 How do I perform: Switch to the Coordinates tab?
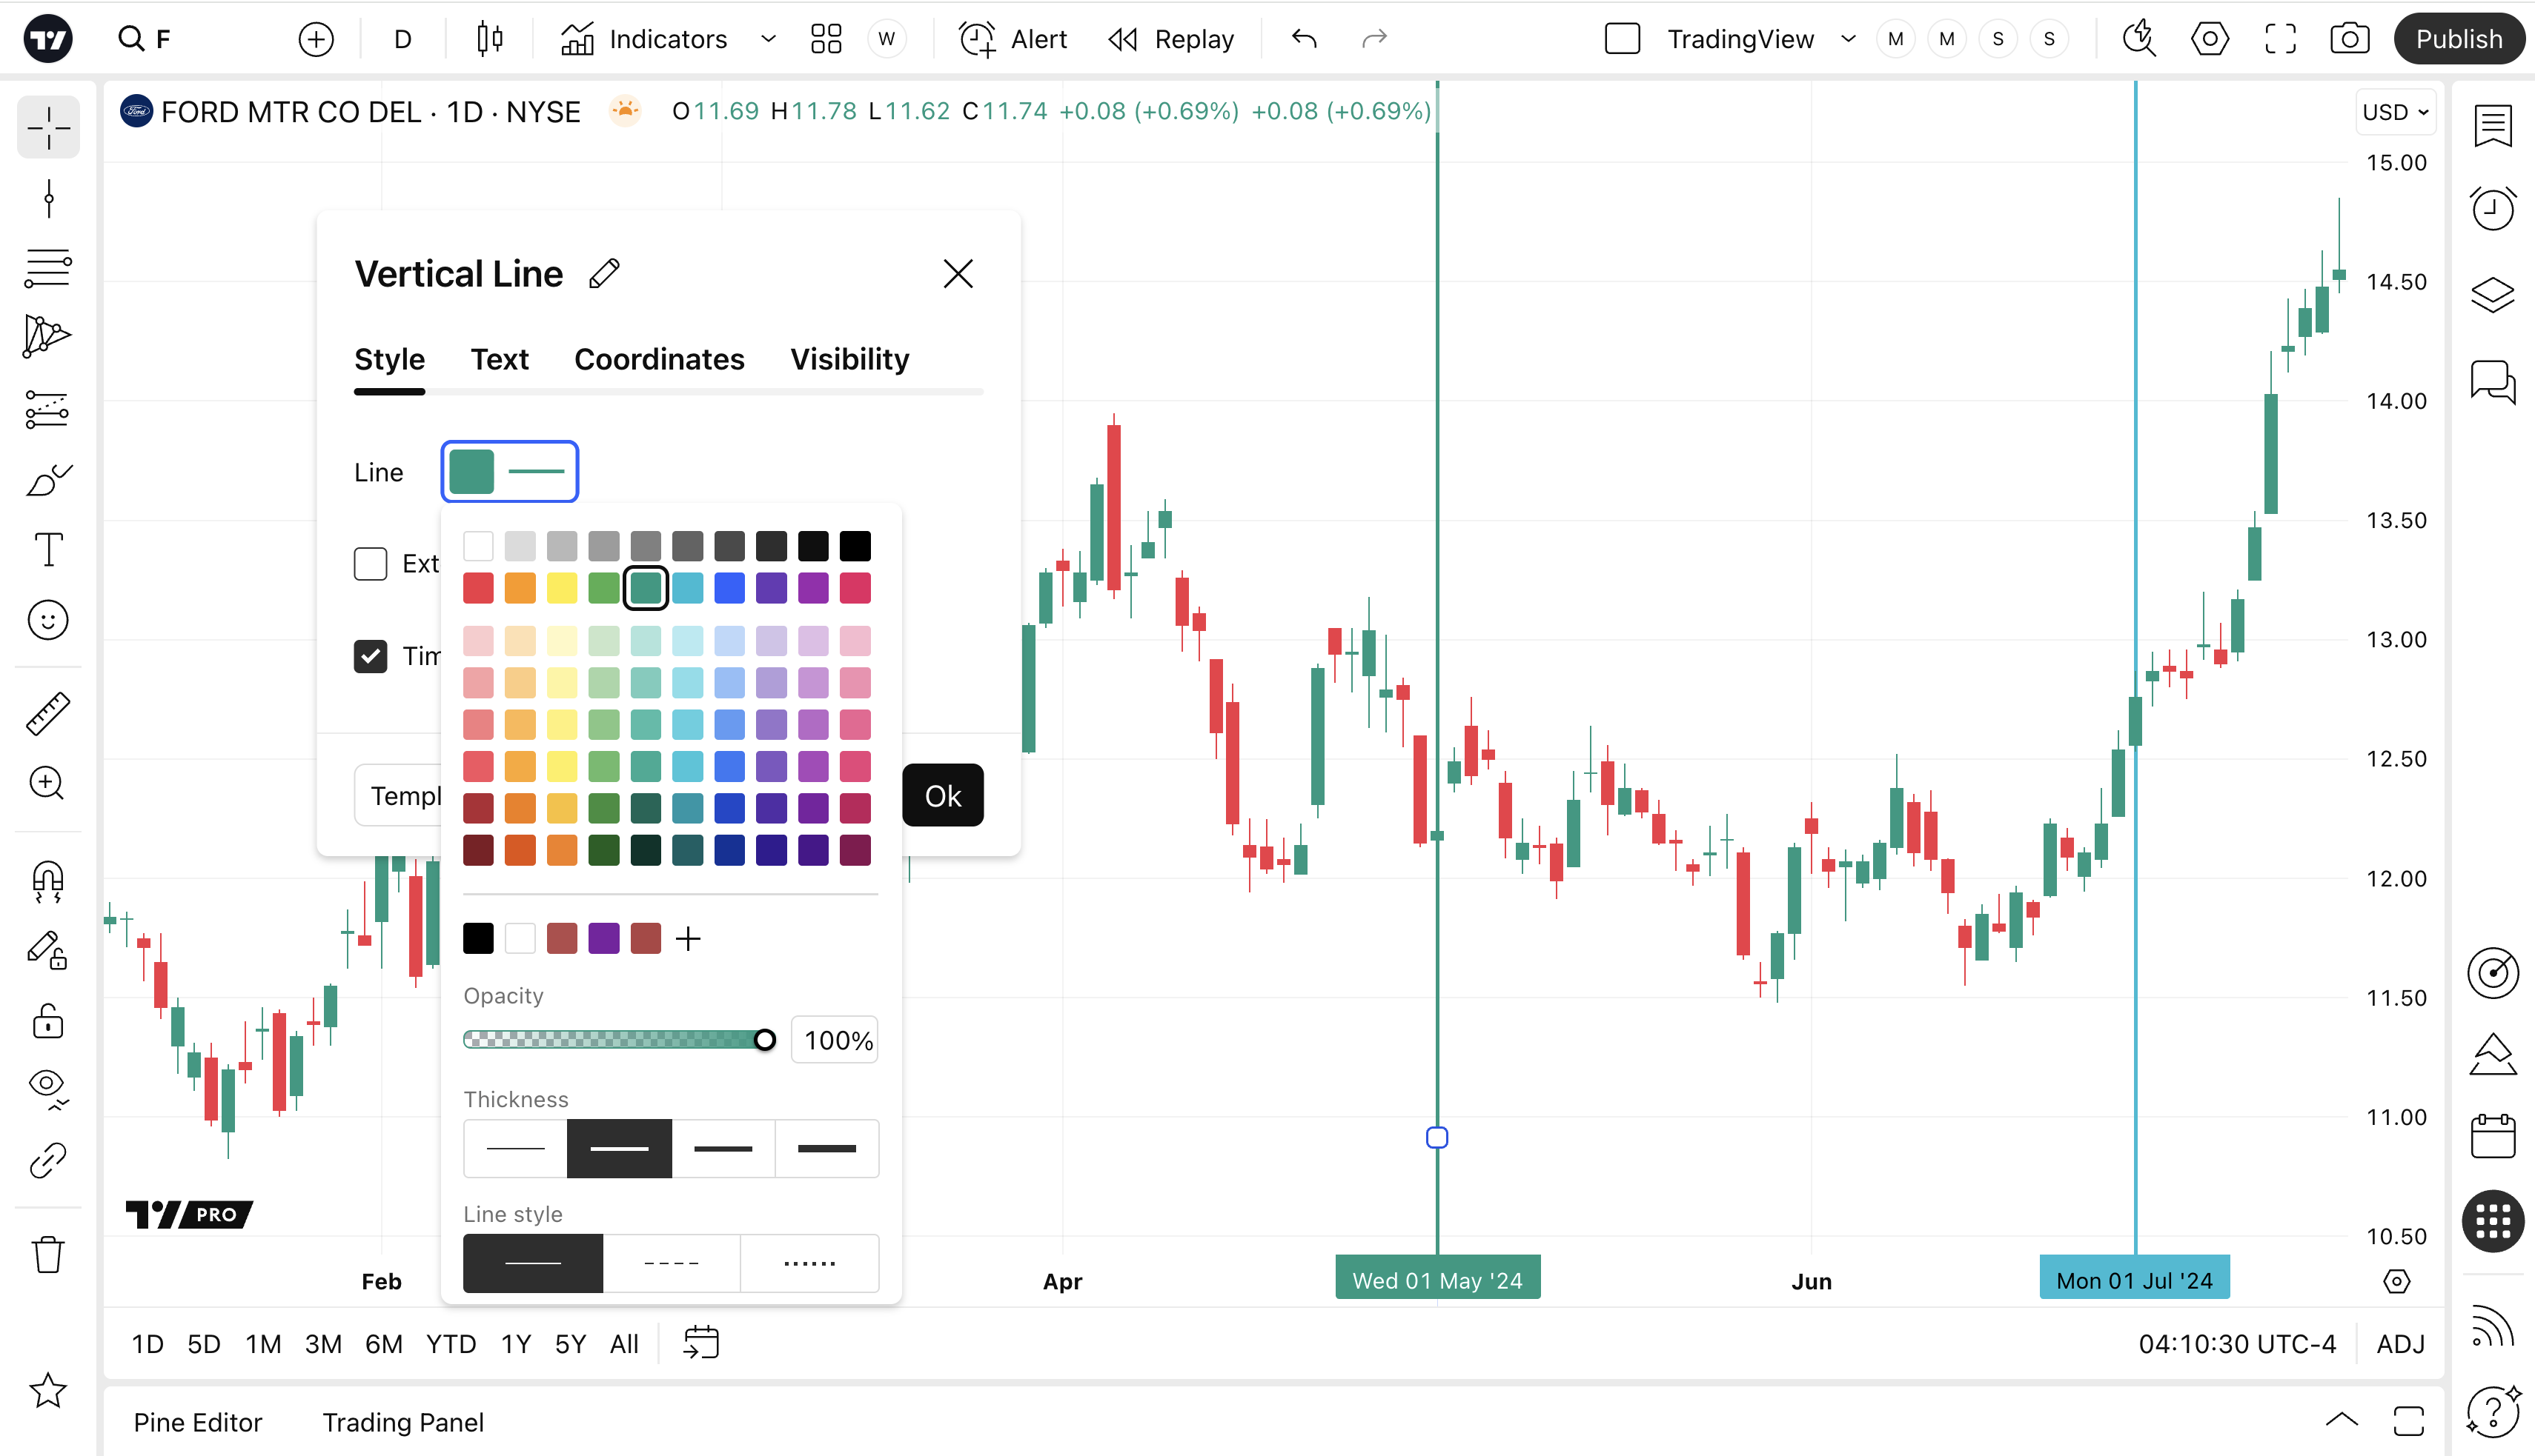[x=658, y=359]
